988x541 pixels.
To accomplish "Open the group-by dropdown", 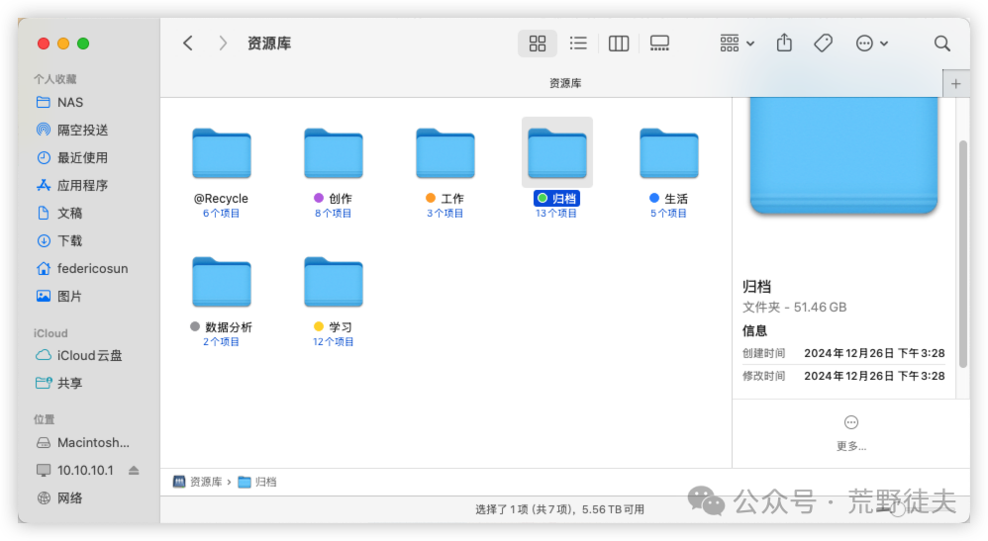I will [737, 43].
